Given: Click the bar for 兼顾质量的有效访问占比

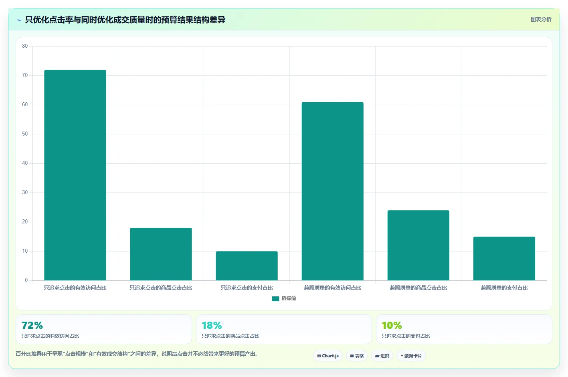Looking at the screenshot, I should [333, 191].
